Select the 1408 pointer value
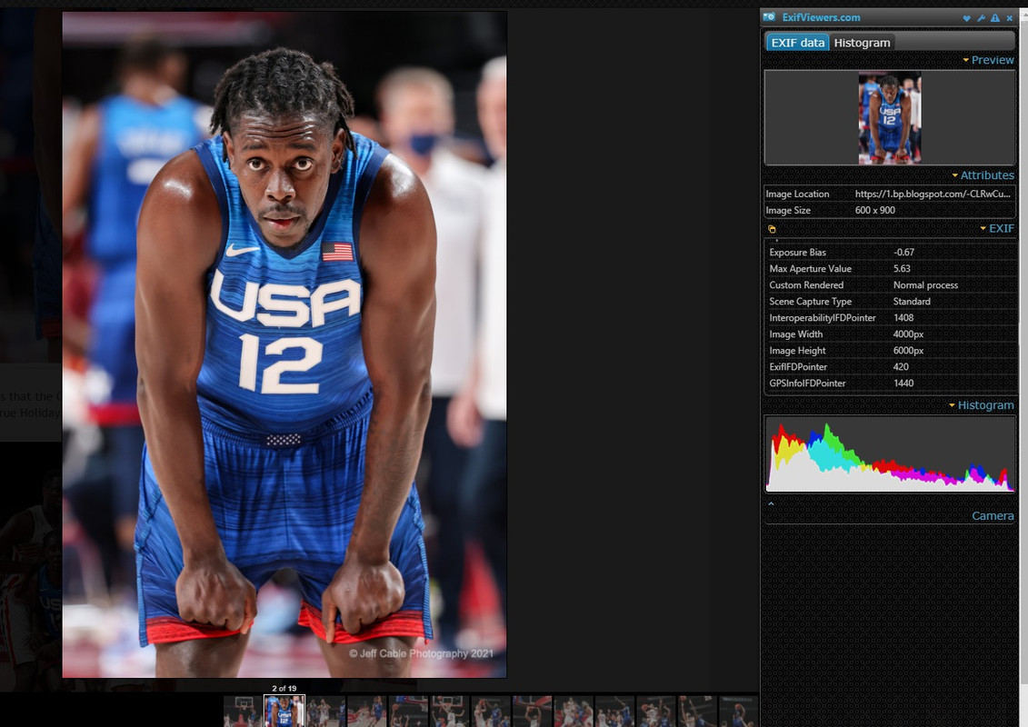The height and width of the screenshot is (727, 1028). (903, 318)
